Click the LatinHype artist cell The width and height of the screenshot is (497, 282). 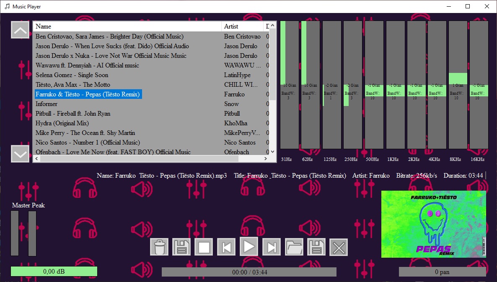[x=238, y=75]
